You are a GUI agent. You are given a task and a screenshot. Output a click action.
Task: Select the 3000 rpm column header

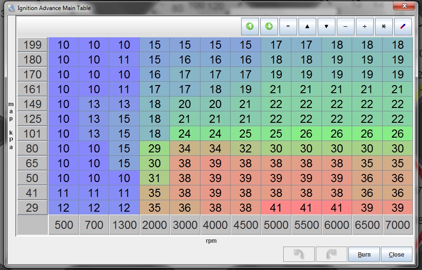click(x=185, y=225)
